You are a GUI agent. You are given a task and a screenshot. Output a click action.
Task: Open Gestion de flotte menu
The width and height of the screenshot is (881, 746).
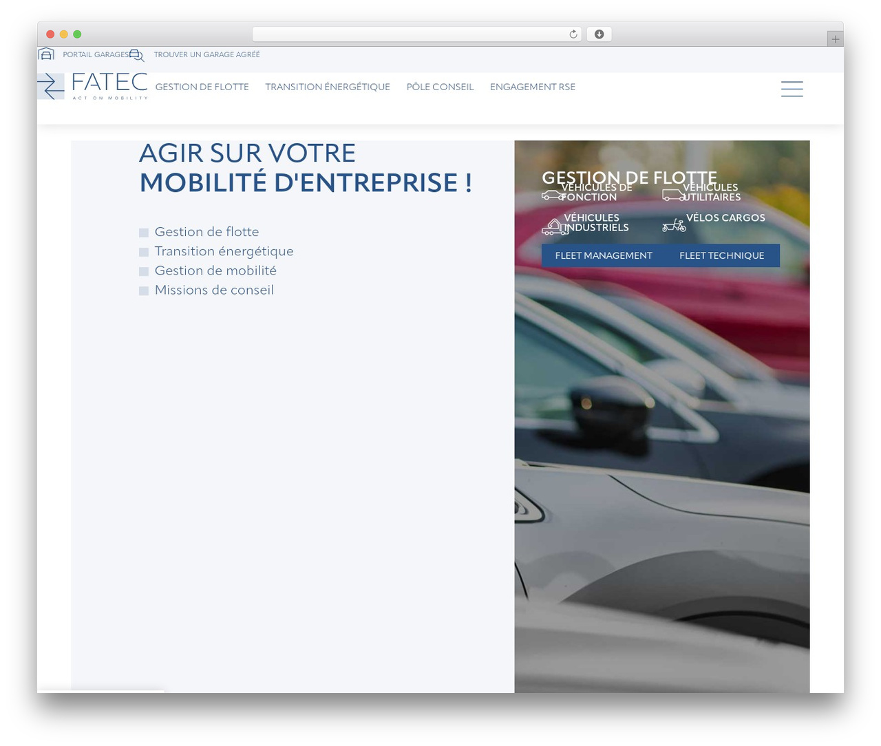(x=202, y=87)
